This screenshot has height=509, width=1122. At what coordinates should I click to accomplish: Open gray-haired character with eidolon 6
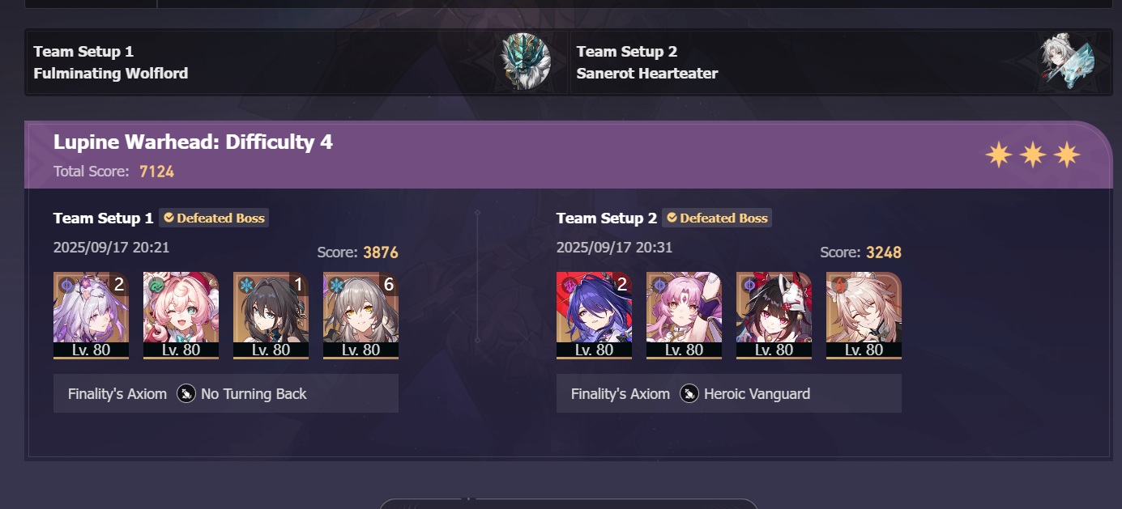[x=360, y=316]
